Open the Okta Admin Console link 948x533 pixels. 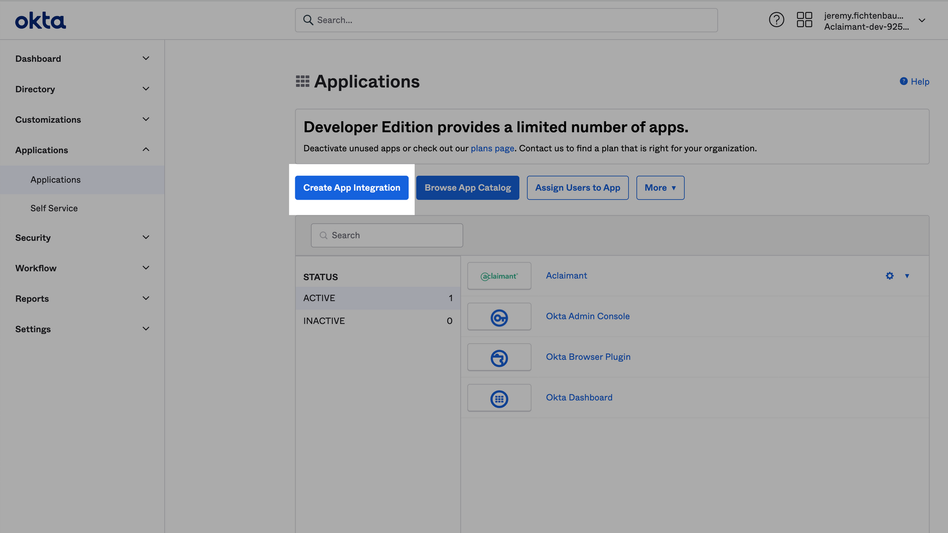pos(588,316)
